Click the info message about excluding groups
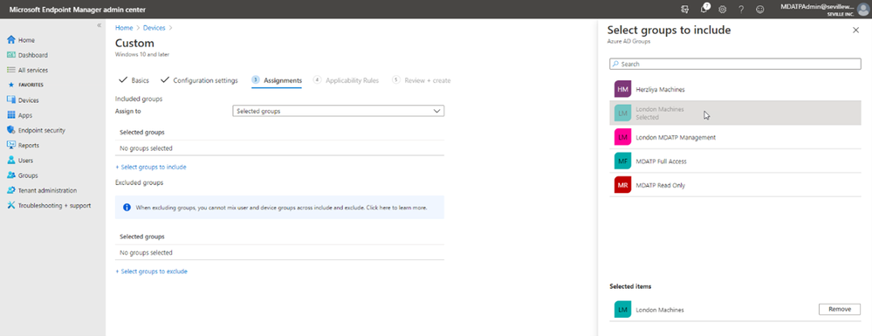The width and height of the screenshot is (872, 336). tap(279, 208)
